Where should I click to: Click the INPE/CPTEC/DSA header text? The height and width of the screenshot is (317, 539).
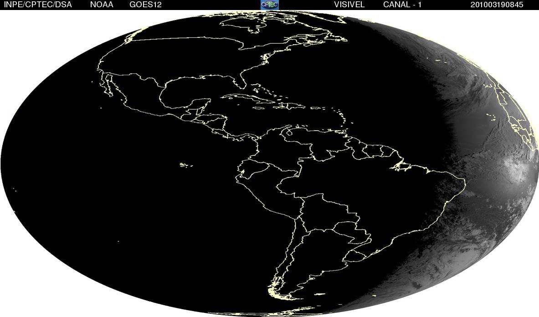[38, 5]
